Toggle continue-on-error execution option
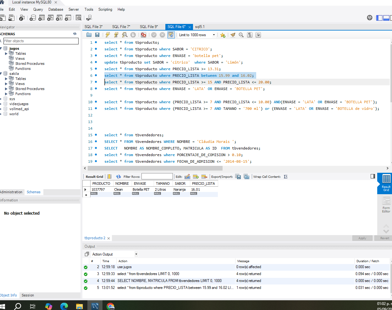The width and height of the screenshot is (392, 310). (x=143, y=35)
